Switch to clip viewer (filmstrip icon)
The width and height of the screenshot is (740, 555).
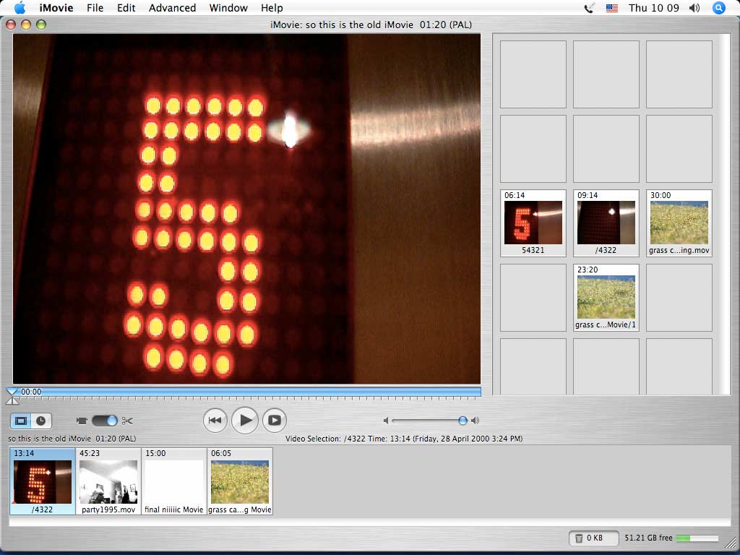point(21,421)
